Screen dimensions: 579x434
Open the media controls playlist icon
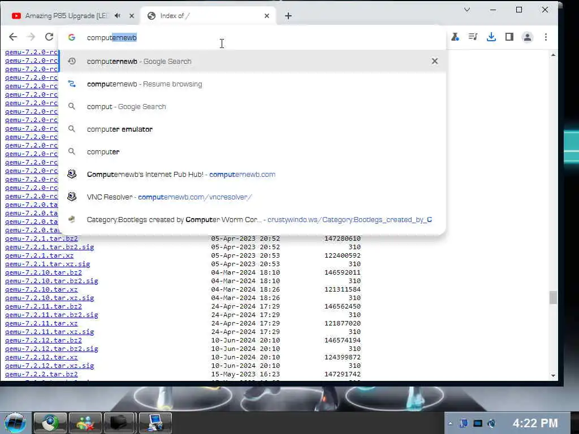tap(473, 37)
